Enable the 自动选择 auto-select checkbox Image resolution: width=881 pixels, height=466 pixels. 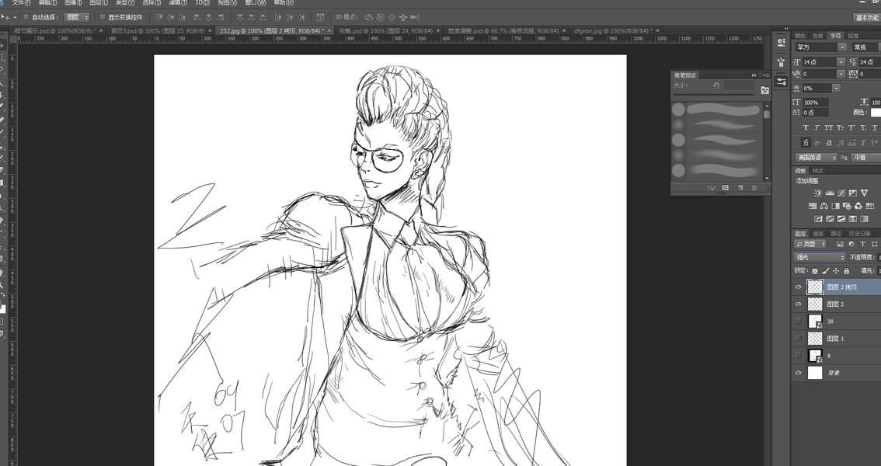(x=26, y=17)
